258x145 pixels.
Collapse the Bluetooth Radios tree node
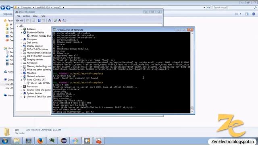click(x=21, y=33)
